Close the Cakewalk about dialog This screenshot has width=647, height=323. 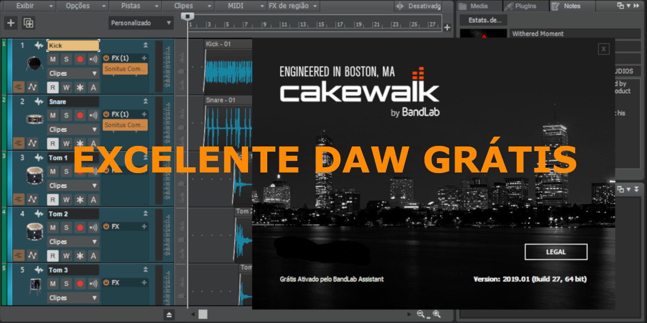point(604,49)
